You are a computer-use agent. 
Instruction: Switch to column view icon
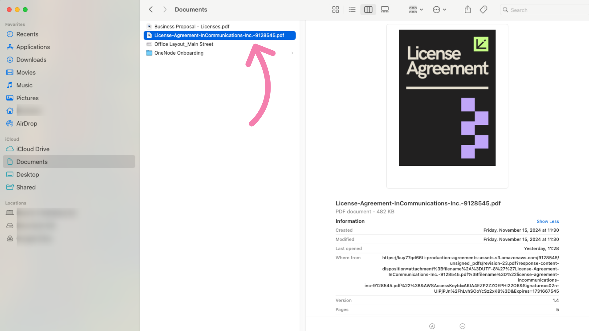point(368,9)
